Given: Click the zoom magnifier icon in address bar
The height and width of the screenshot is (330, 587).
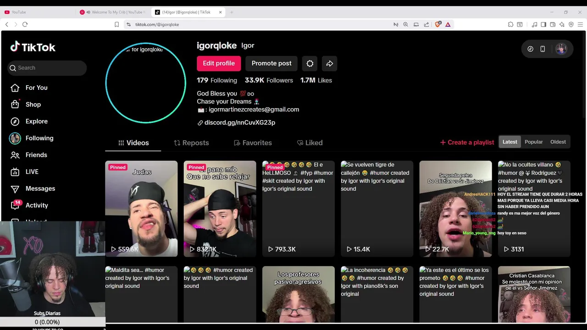Looking at the screenshot, I should [x=405, y=24].
